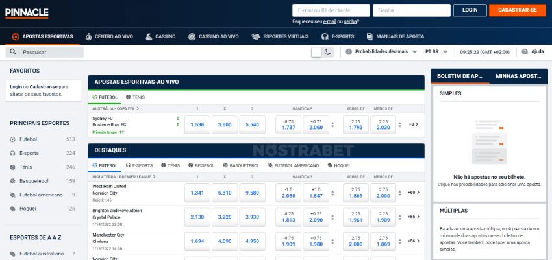
Task: Expand +8 markets for Sydney FC match
Action: click(x=414, y=124)
